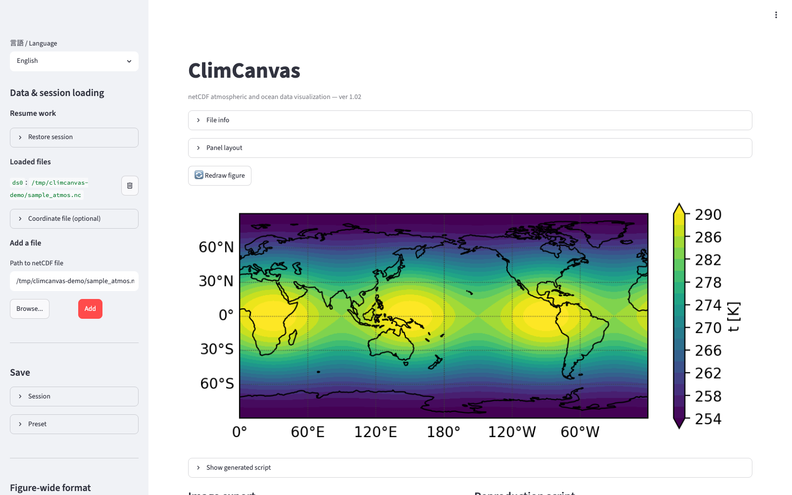Click the red Add button
This screenshot has width=792, height=495.
coord(90,309)
